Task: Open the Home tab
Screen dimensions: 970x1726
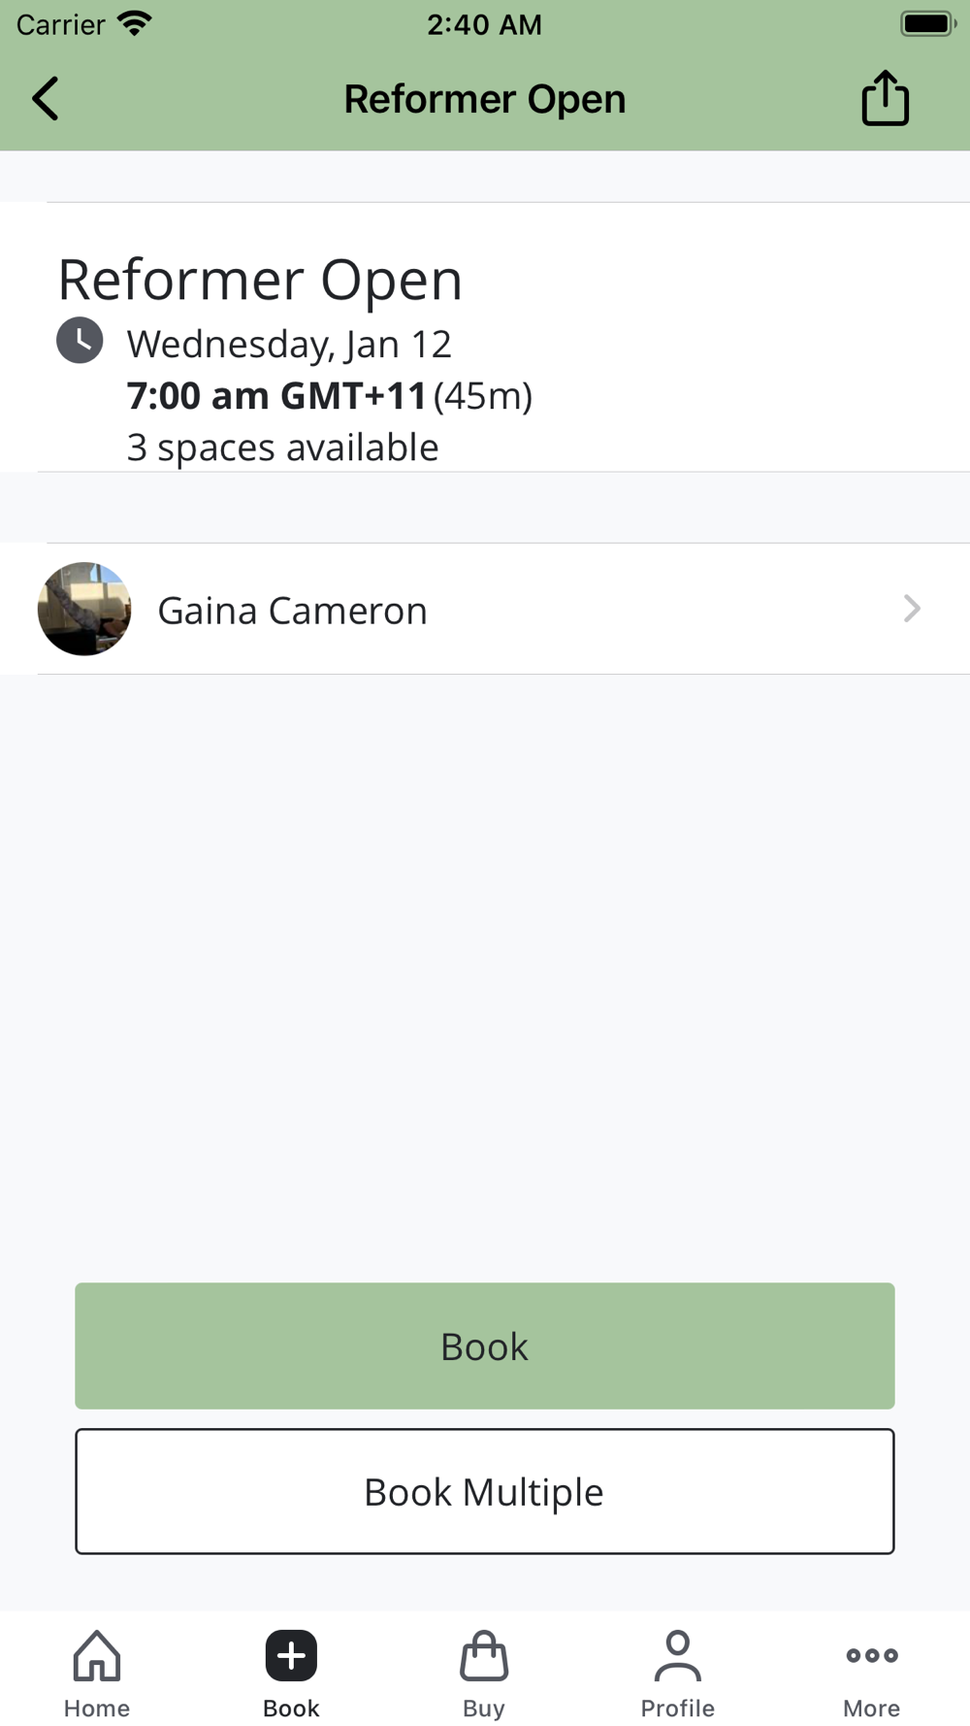Action: click(97, 1674)
